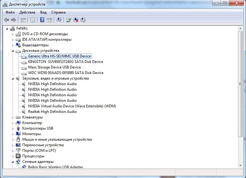Click the scrollbar up arrow
Screen dimensions: 246x178
tap(240, 28)
